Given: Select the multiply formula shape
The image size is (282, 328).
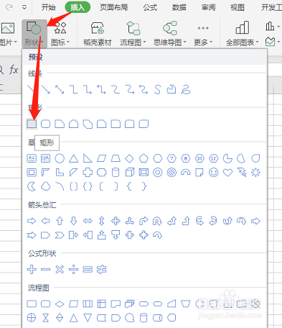Looking at the screenshot, I should [60, 269].
